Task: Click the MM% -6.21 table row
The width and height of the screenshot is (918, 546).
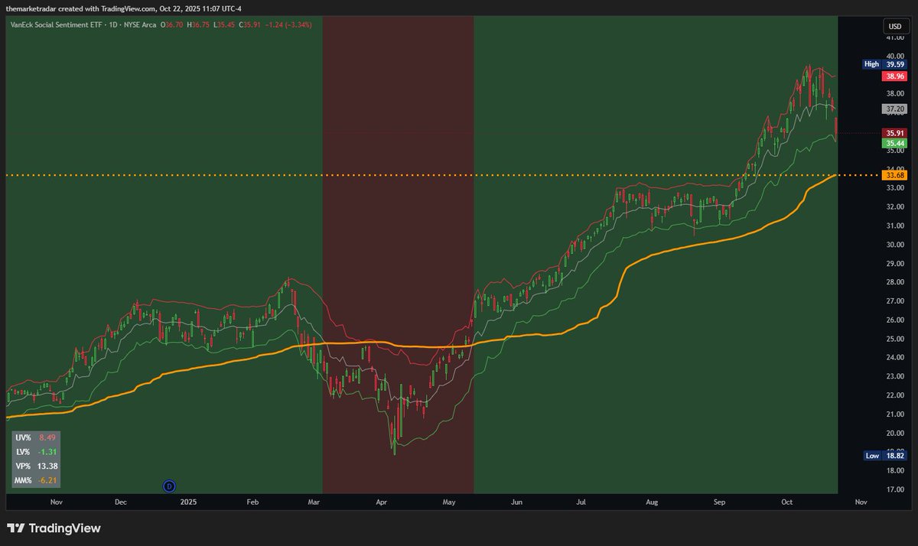Action: pos(36,480)
